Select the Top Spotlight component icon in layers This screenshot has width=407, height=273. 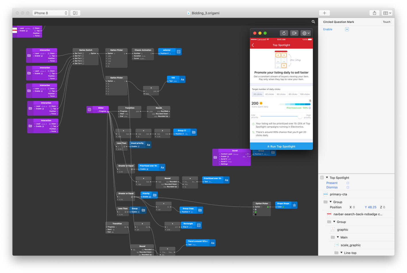coord(322,178)
